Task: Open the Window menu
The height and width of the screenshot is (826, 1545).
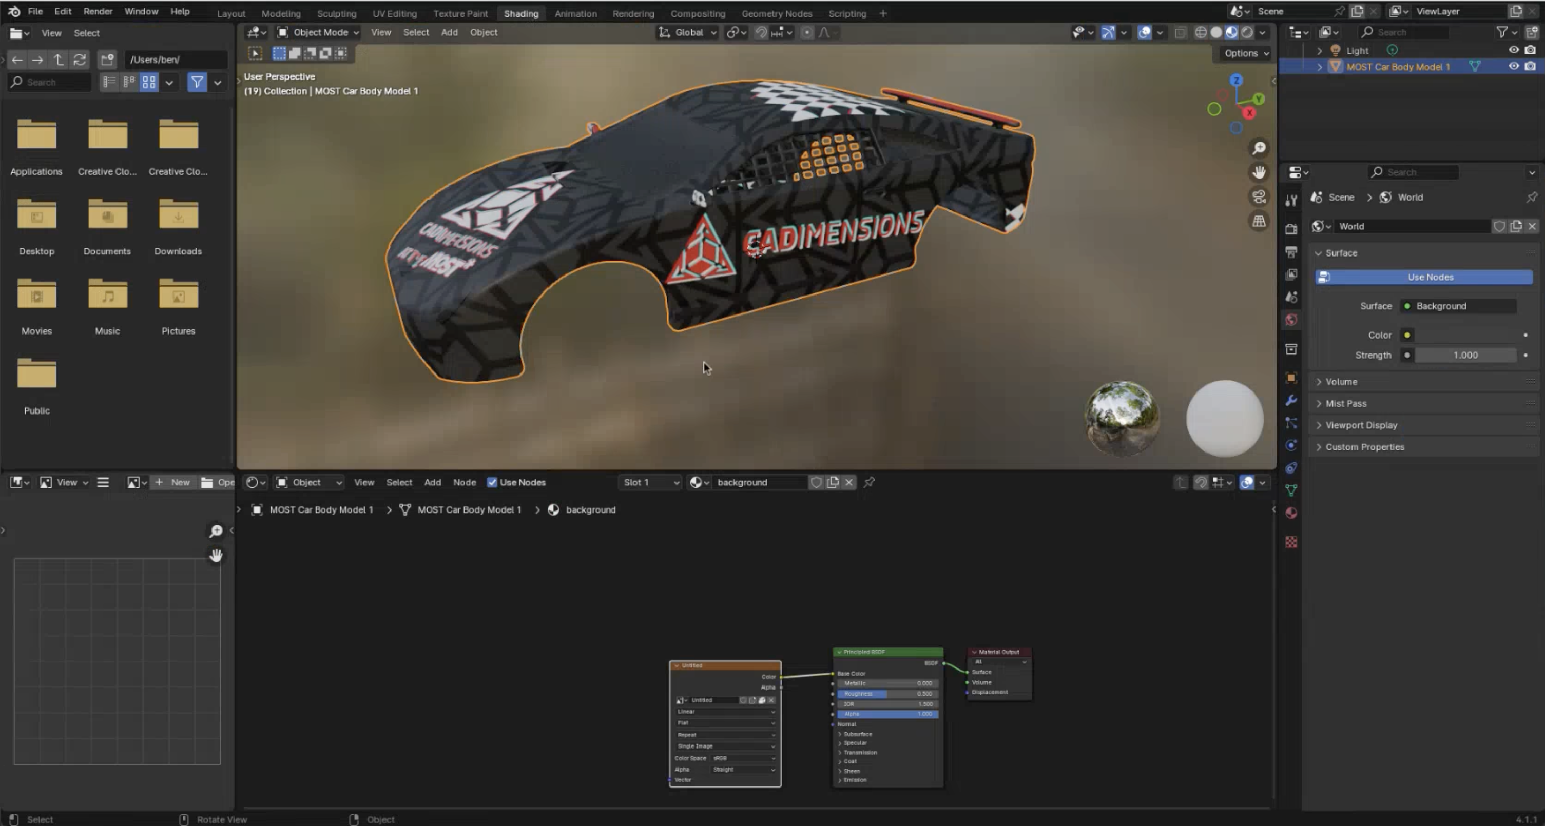Action: coord(141,11)
